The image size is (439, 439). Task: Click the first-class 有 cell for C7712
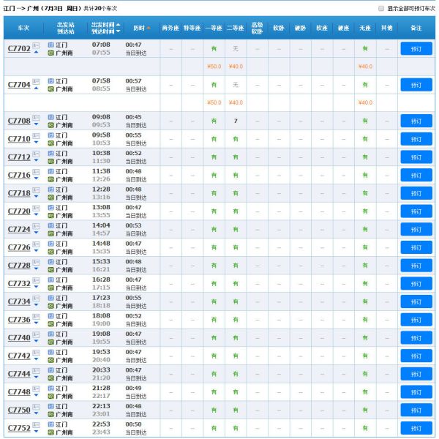click(214, 157)
